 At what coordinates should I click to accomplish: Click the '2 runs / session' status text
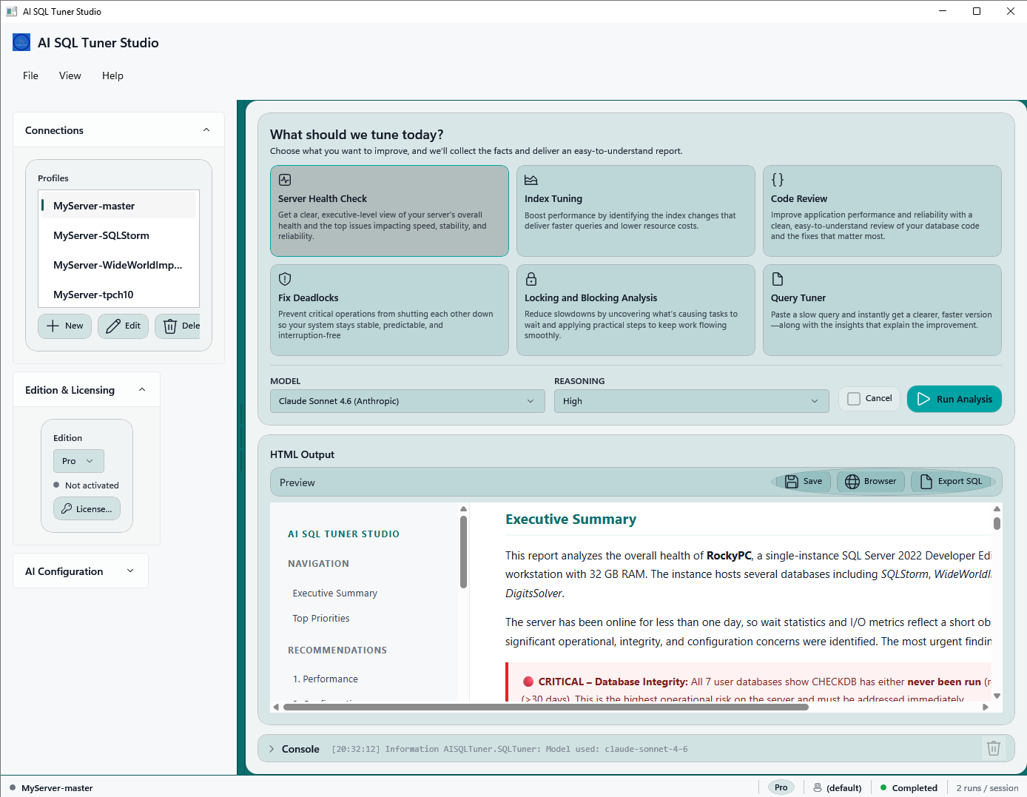(x=987, y=788)
